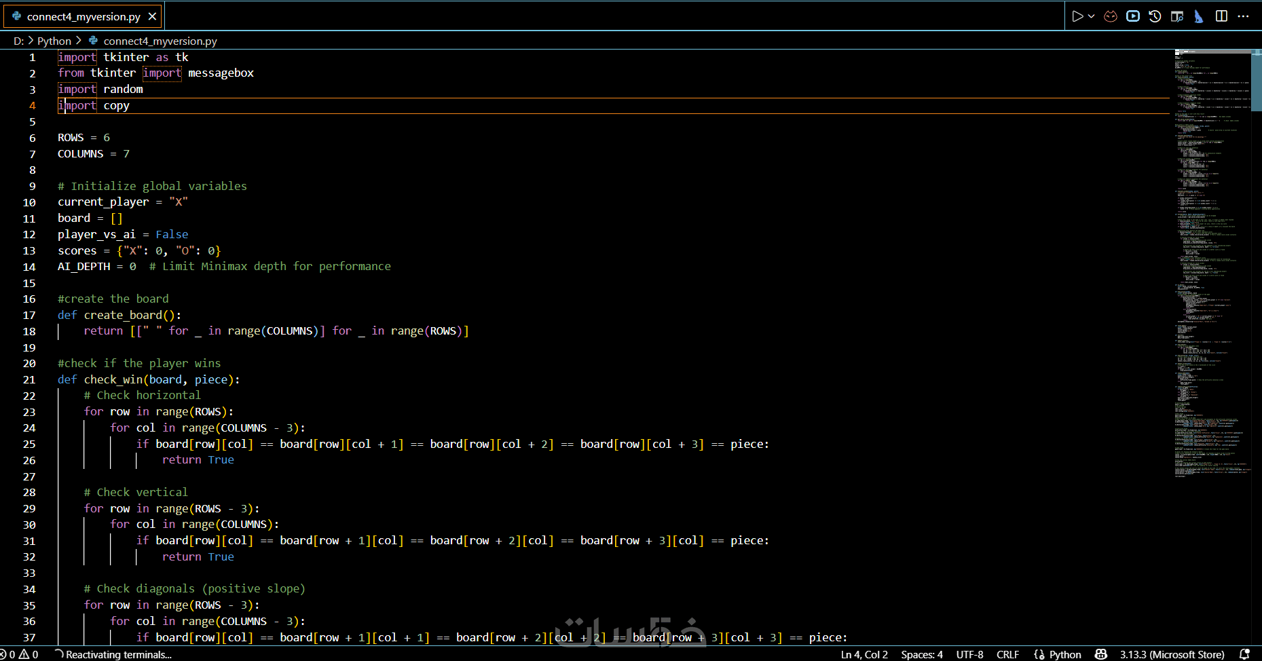Viewport: 1262px width, 661px height.
Task: Select language mode via Python in status bar
Action: pyautogui.click(x=1065, y=654)
